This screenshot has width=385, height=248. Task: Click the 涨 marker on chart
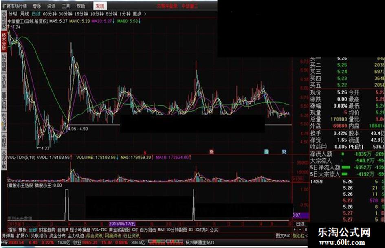212,152
